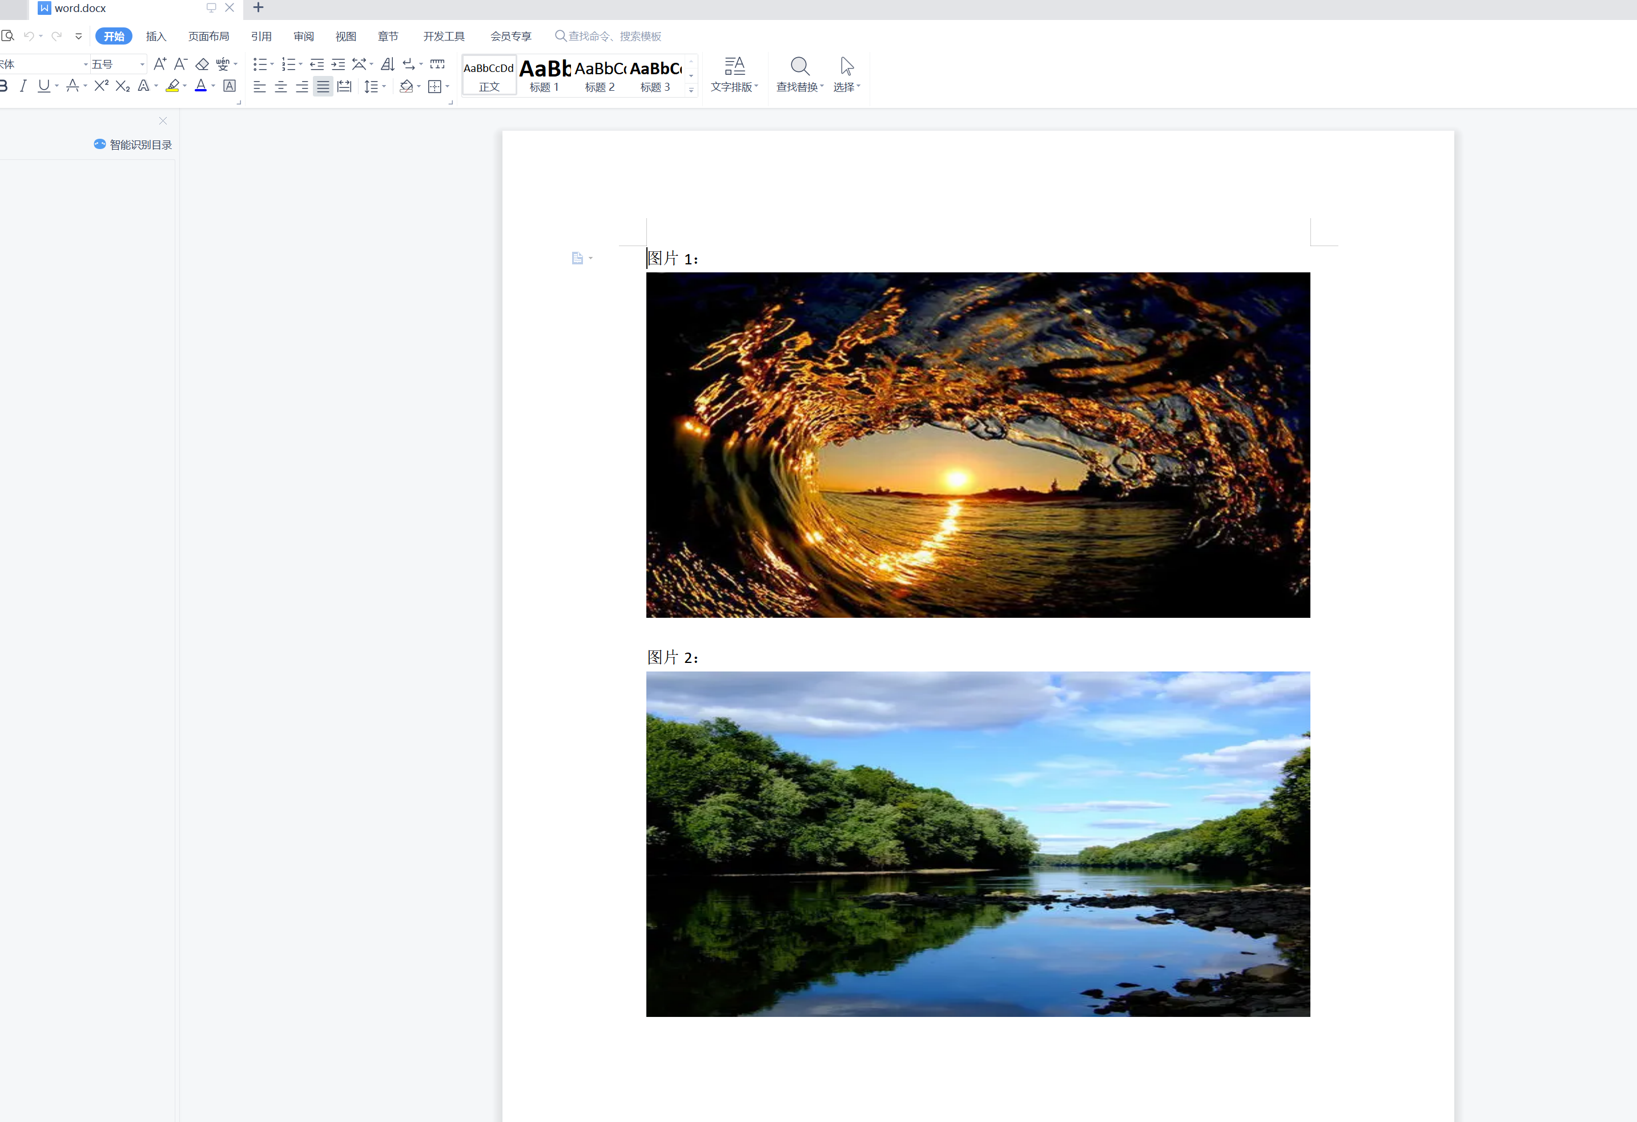This screenshot has width=1637, height=1122.
Task: Toggle center text alignment
Action: tap(281, 87)
